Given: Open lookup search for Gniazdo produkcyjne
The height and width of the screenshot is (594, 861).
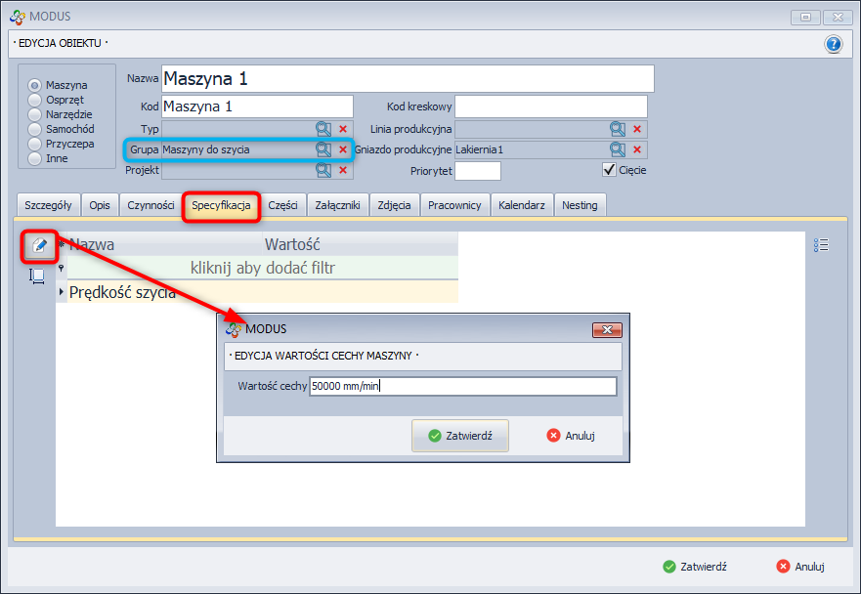Looking at the screenshot, I should tap(618, 149).
